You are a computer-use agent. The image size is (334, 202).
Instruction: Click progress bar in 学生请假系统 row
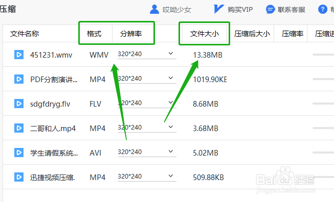point(323,153)
